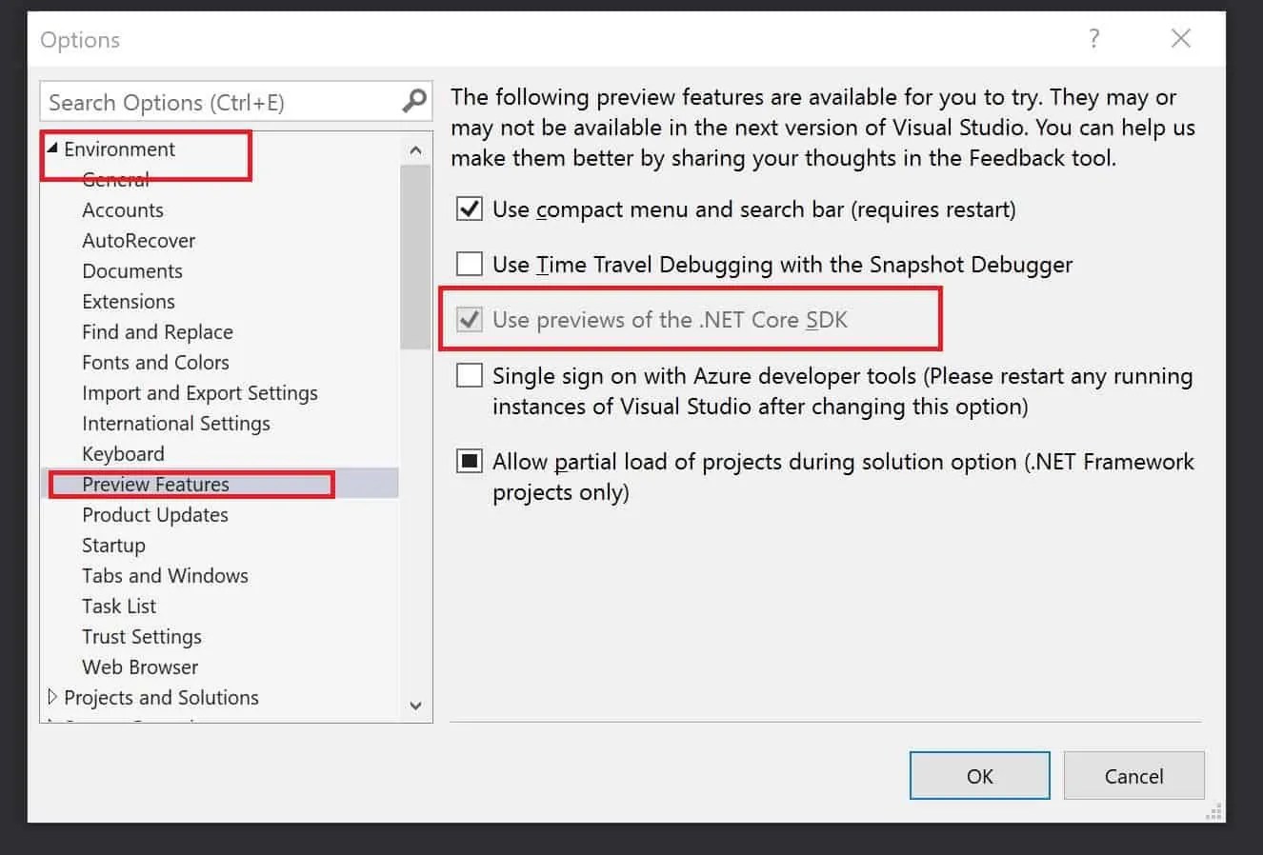Select the AutoRecover settings page
The height and width of the screenshot is (855, 1263).
pos(138,240)
